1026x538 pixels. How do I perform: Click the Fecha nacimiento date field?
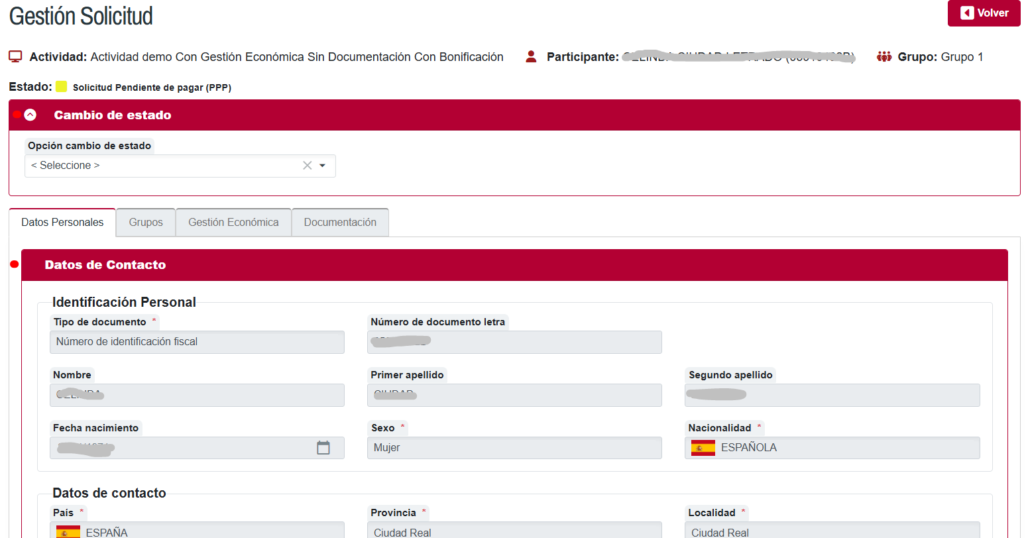197,448
